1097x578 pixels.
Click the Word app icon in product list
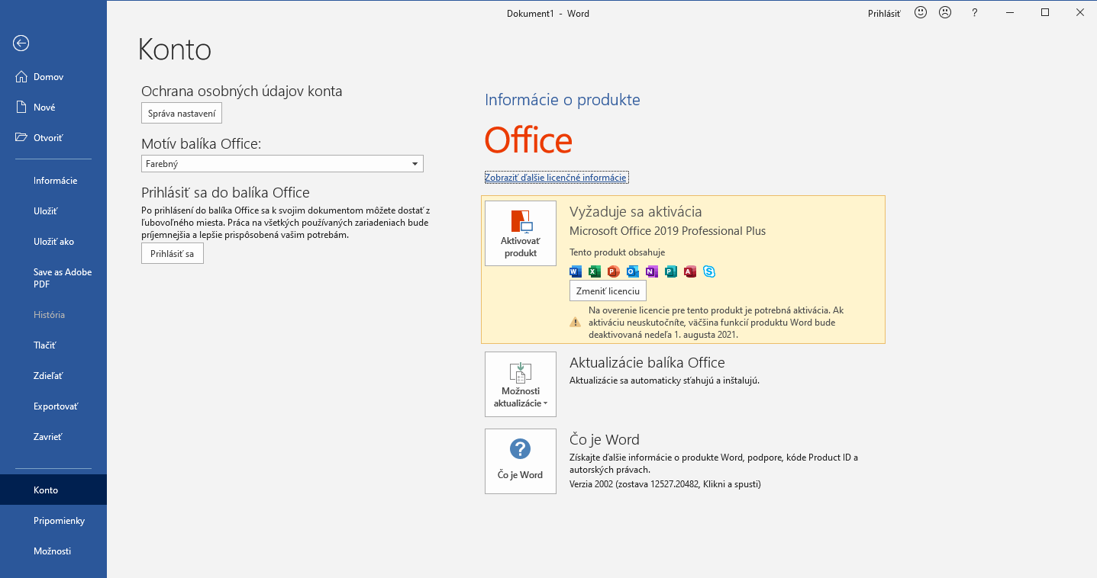coord(576,271)
